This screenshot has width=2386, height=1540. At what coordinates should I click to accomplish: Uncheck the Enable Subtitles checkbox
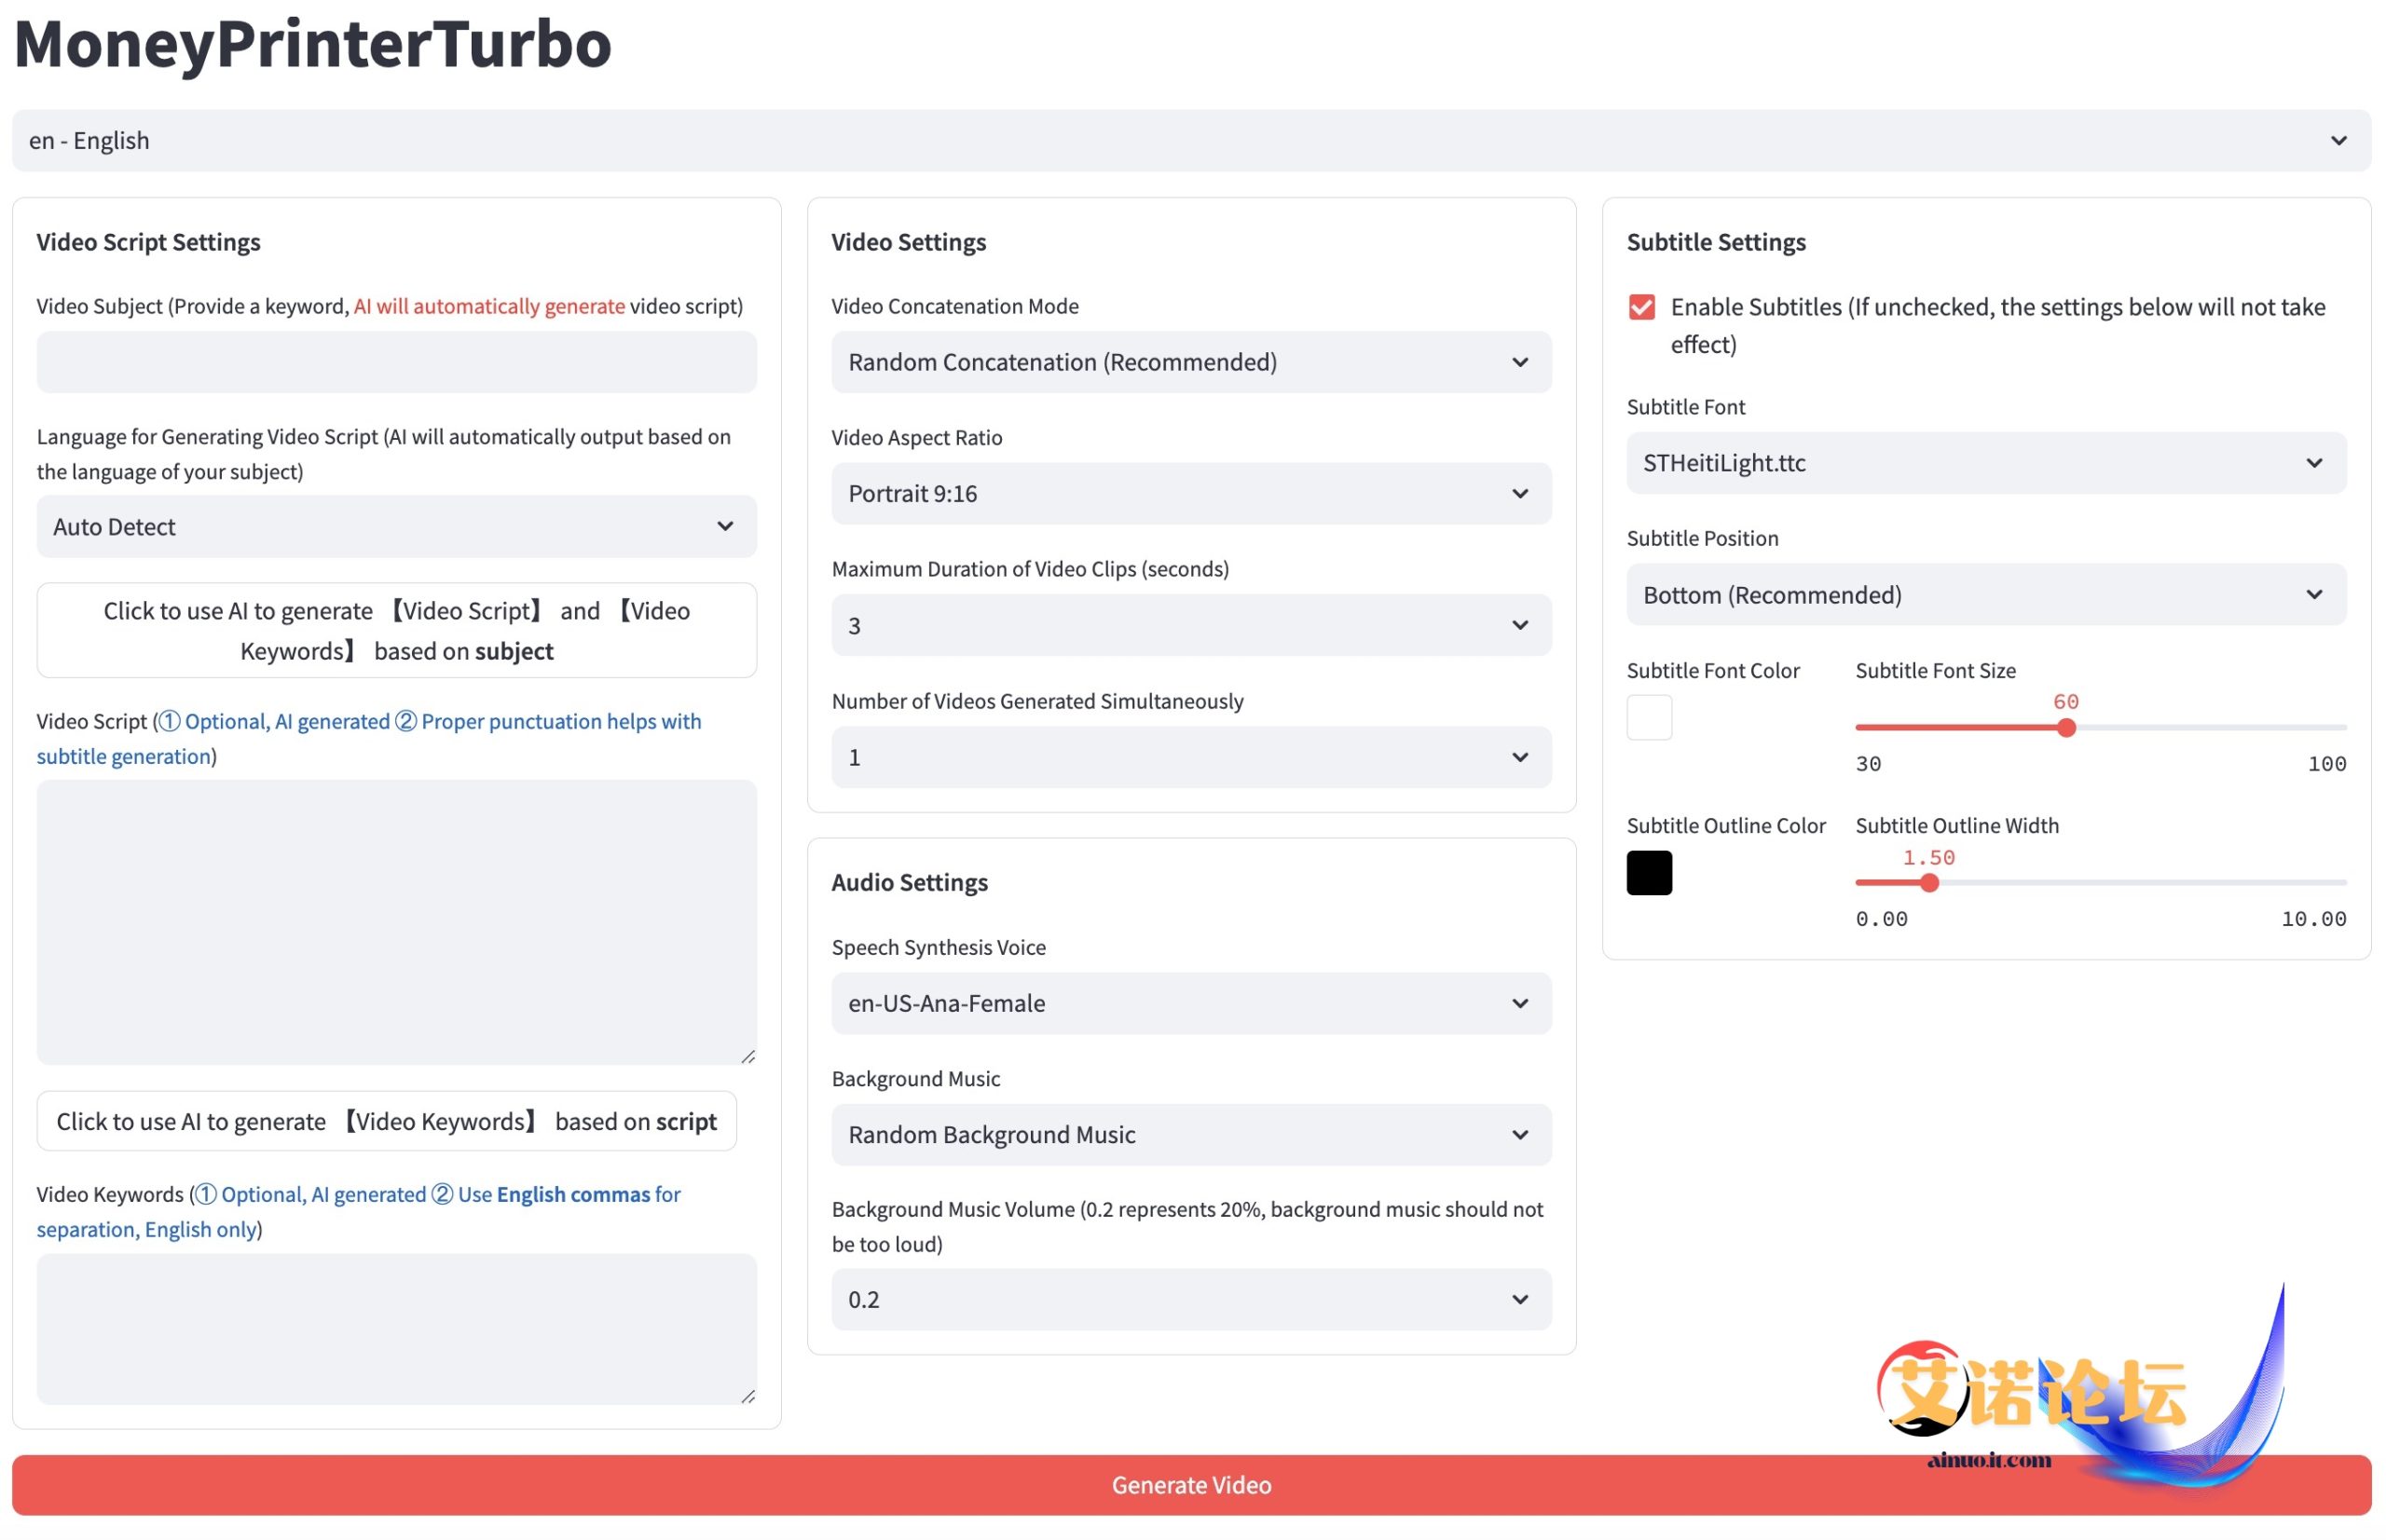point(1641,307)
